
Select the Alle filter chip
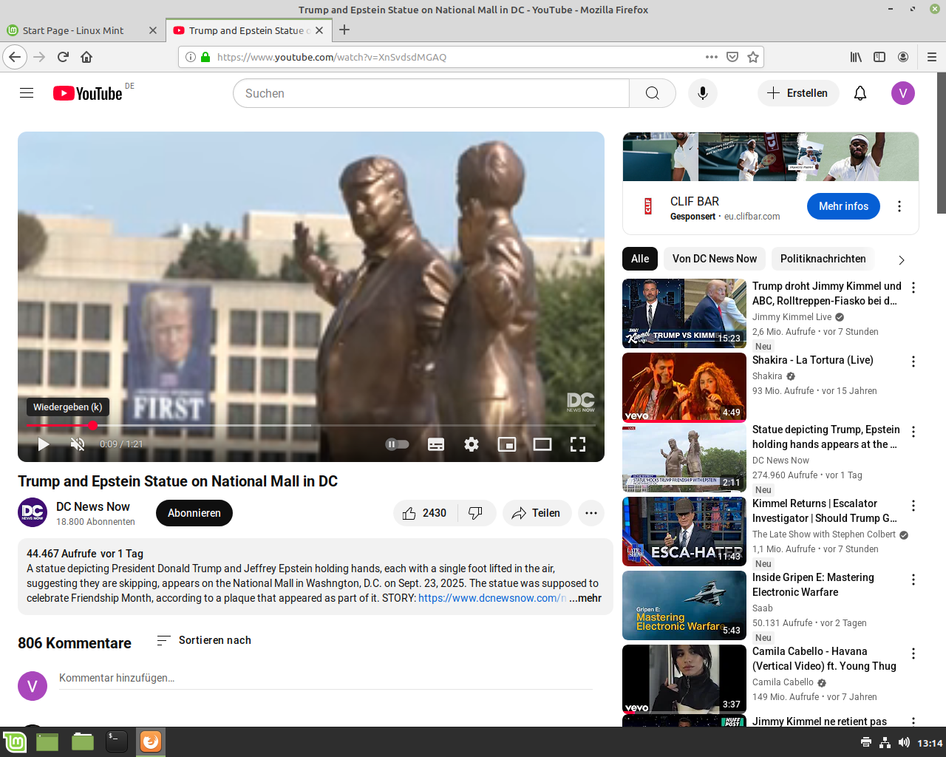640,259
